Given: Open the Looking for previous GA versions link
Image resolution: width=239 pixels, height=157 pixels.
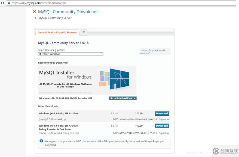Looking at the screenshot, I should [154, 52].
